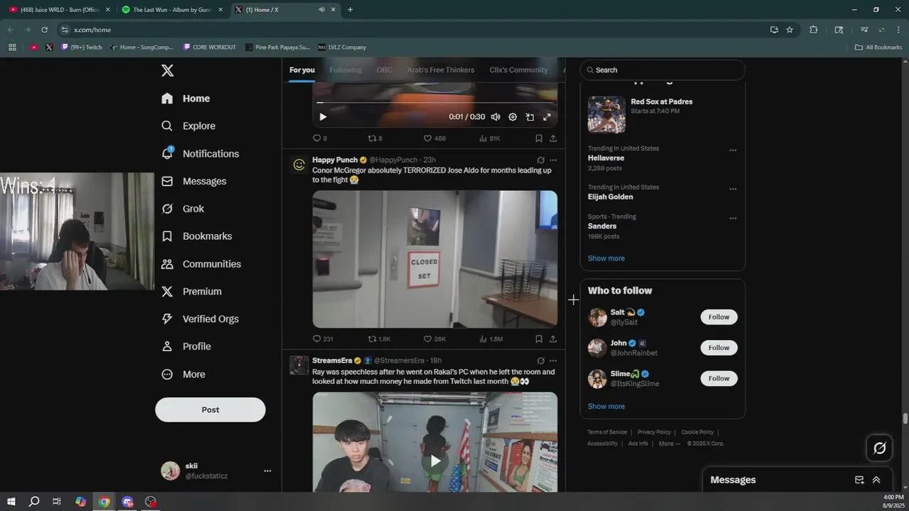Seek on top video progress bar
909x511 pixels.
click(x=435, y=103)
